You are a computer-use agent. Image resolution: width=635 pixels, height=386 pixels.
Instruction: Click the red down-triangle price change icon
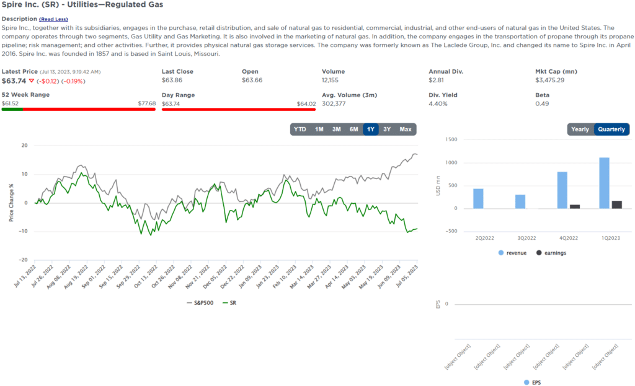tap(31, 81)
